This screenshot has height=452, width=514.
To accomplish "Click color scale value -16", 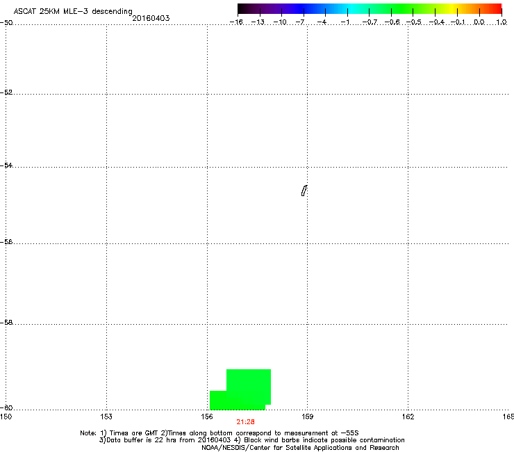I will [x=236, y=22].
